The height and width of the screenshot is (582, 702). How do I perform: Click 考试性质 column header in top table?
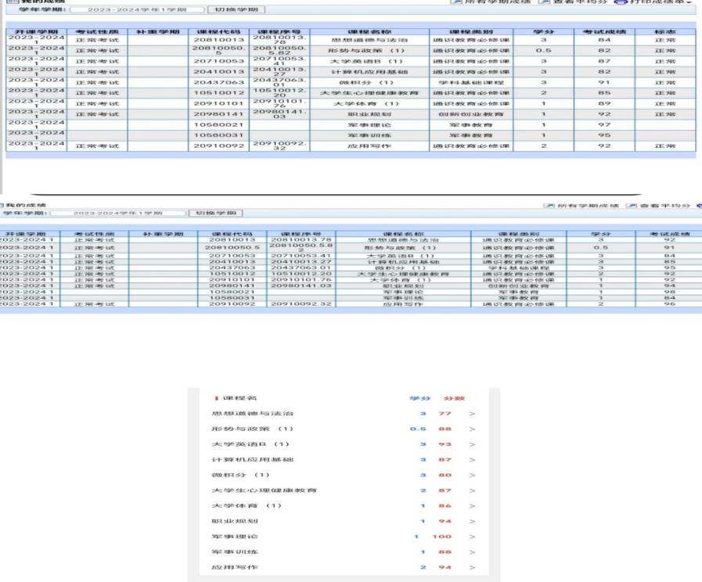click(97, 32)
